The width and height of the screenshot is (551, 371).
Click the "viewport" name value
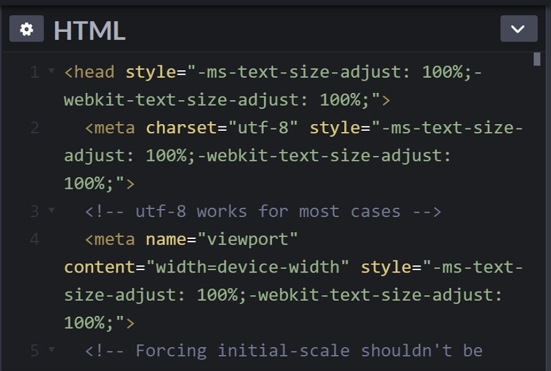(247, 239)
